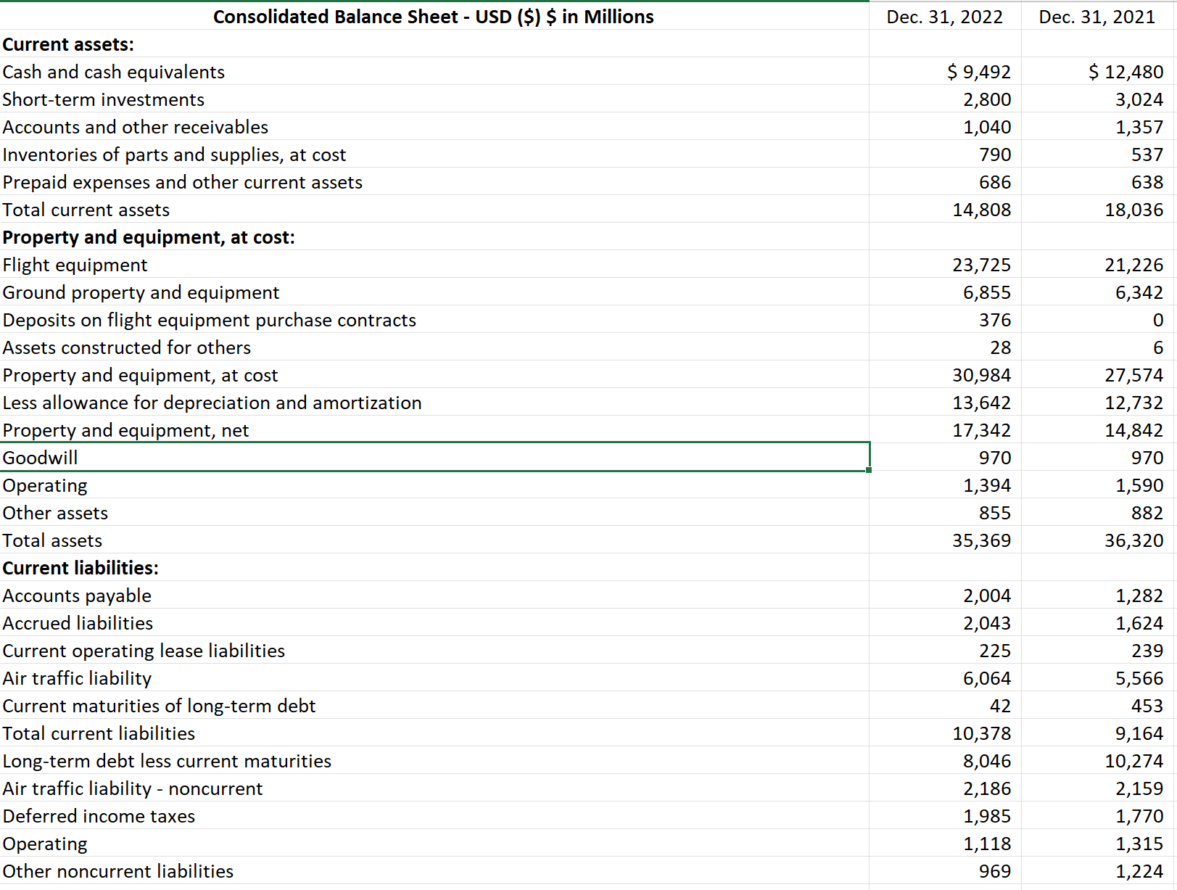1177x890 pixels.
Task: Select the Flight equipment label
Action: 75,265
